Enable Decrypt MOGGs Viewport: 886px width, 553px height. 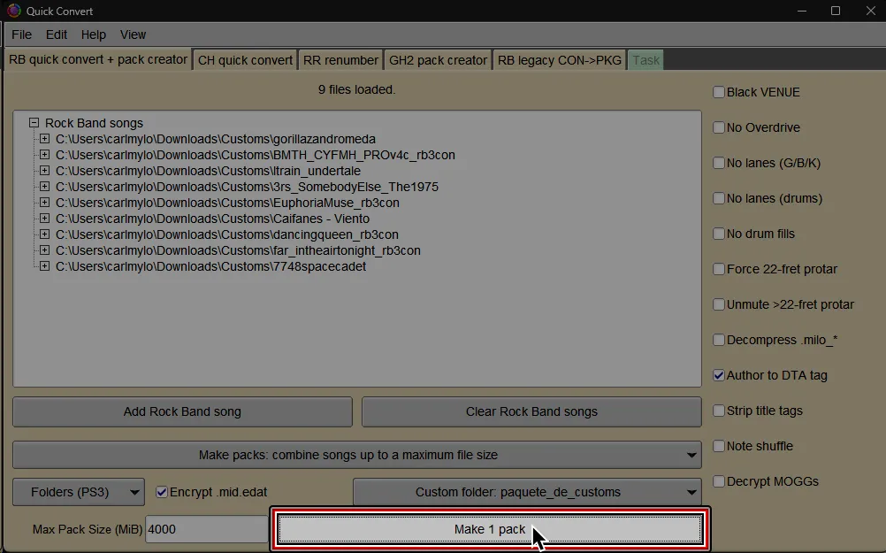tap(719, 481)
